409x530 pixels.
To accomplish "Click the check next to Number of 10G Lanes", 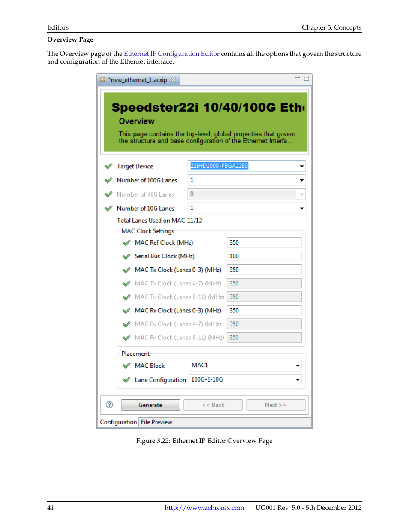I will pos(108,209).
